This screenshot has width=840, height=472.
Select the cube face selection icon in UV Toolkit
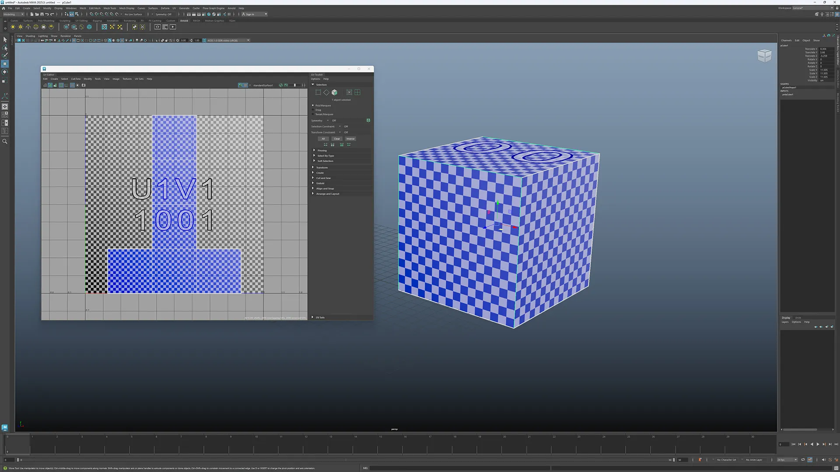point(335,92)
